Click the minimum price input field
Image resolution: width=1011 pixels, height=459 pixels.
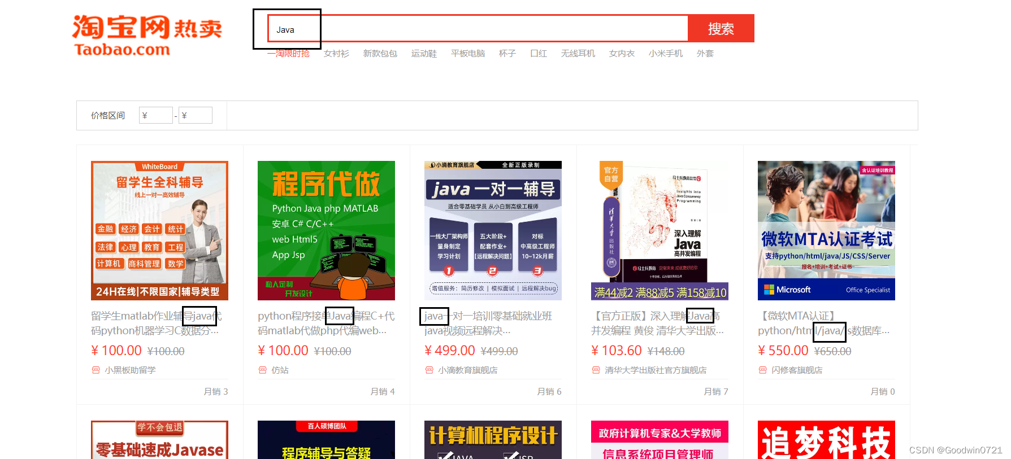pos(156,115)
